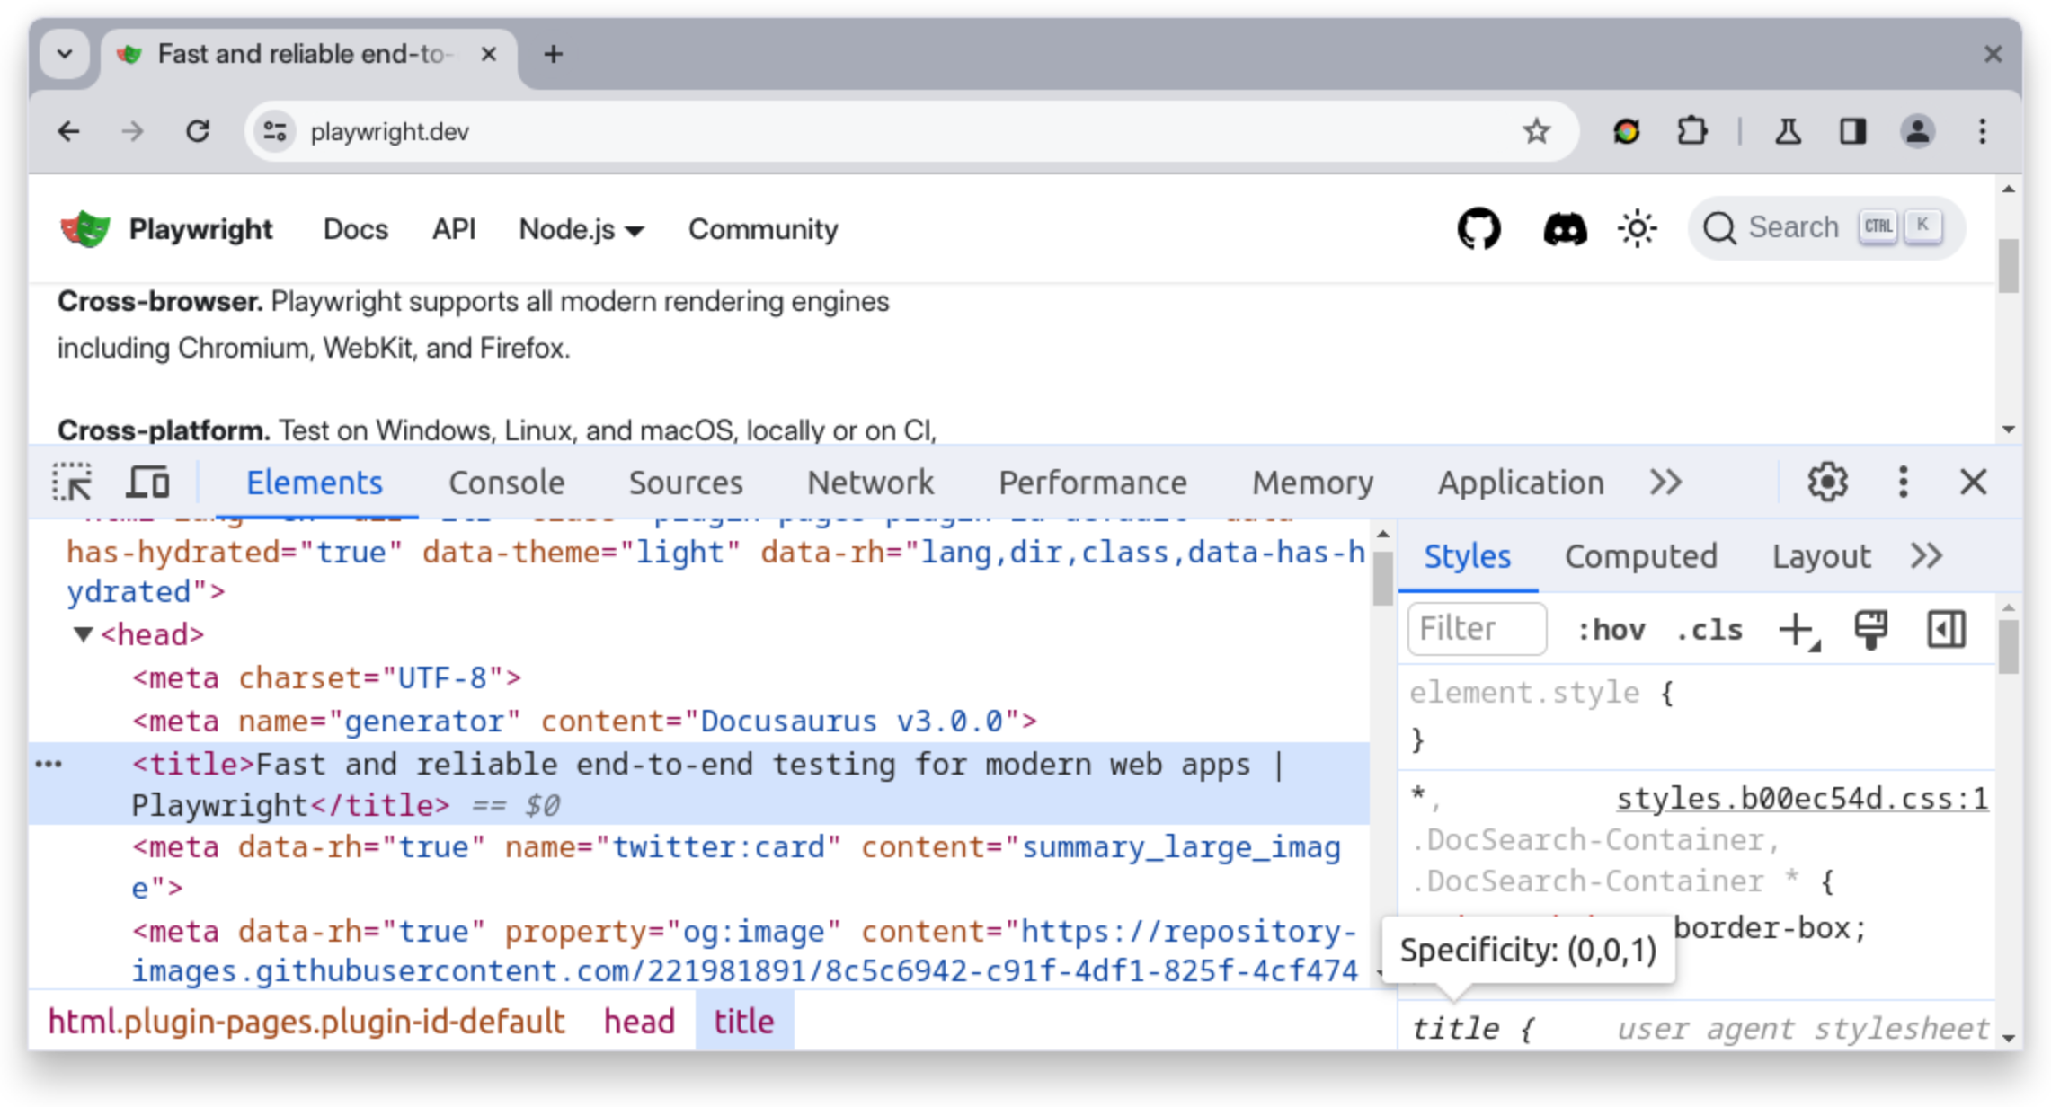Image resolution: width=2051 pixels, height=1107 pixels.
Task: Toggle light/dark theme sun icon
Action: tap(1638, 228)
